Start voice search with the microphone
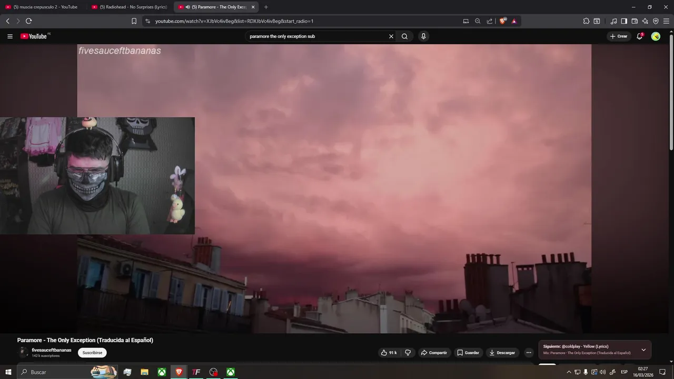Image resolution: width=674 pixels, height=379 pixels. tap(423, 36)
